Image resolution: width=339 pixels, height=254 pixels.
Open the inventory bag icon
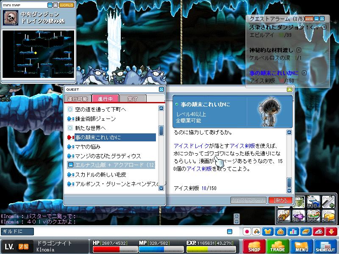(281, 232)
